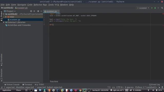Open the VCS menu
The image size is (164, 92).
57,5
